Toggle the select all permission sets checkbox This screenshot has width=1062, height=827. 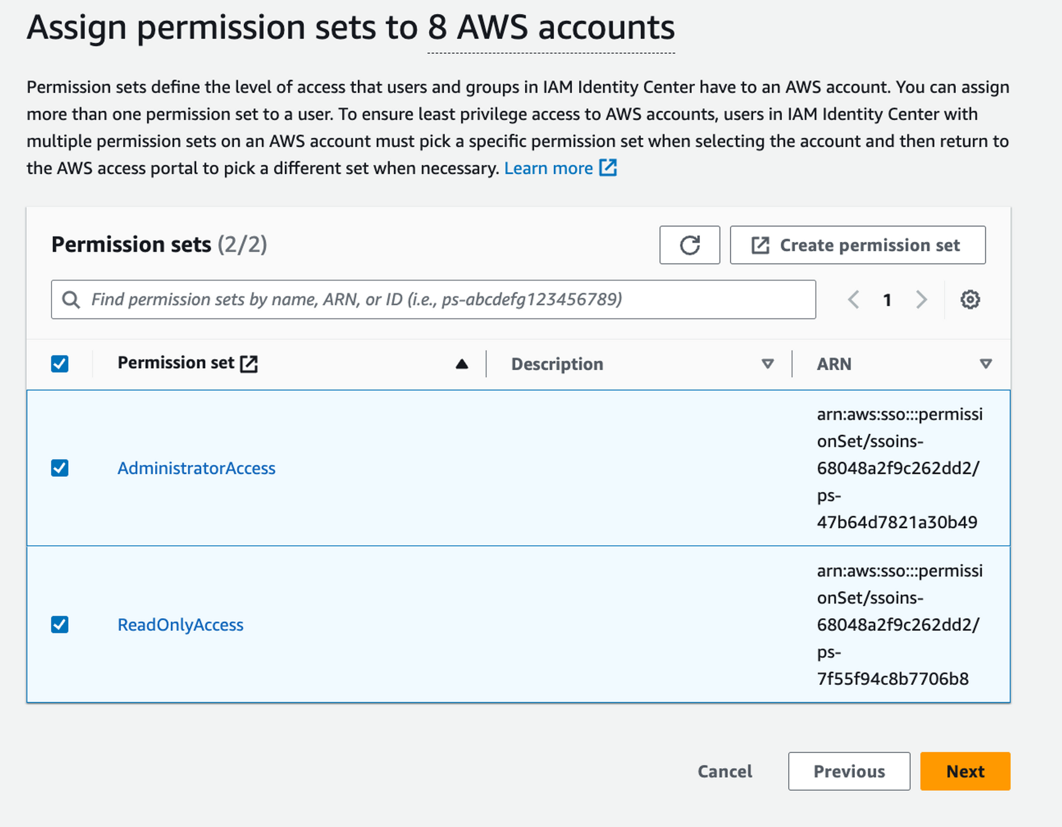coord(59,364)
